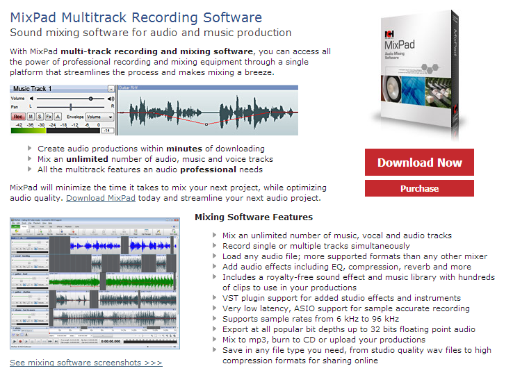Click the lowest envelope point on waveform
Screen dimensions: 513x389
tap(206, 124)
